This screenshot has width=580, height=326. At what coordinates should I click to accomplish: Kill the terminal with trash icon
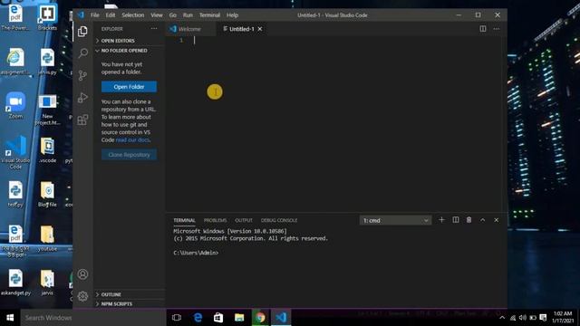click(x=469, y=220)
